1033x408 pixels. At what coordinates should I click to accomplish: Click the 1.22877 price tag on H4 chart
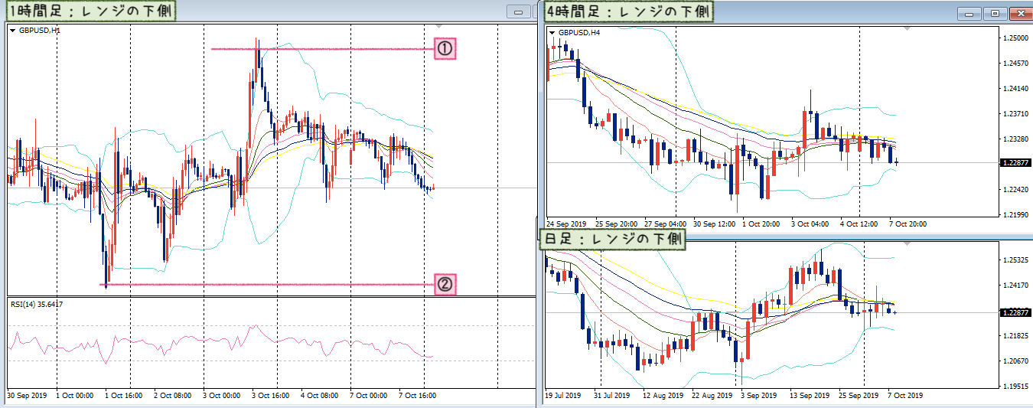click(x=1015, y=162)
